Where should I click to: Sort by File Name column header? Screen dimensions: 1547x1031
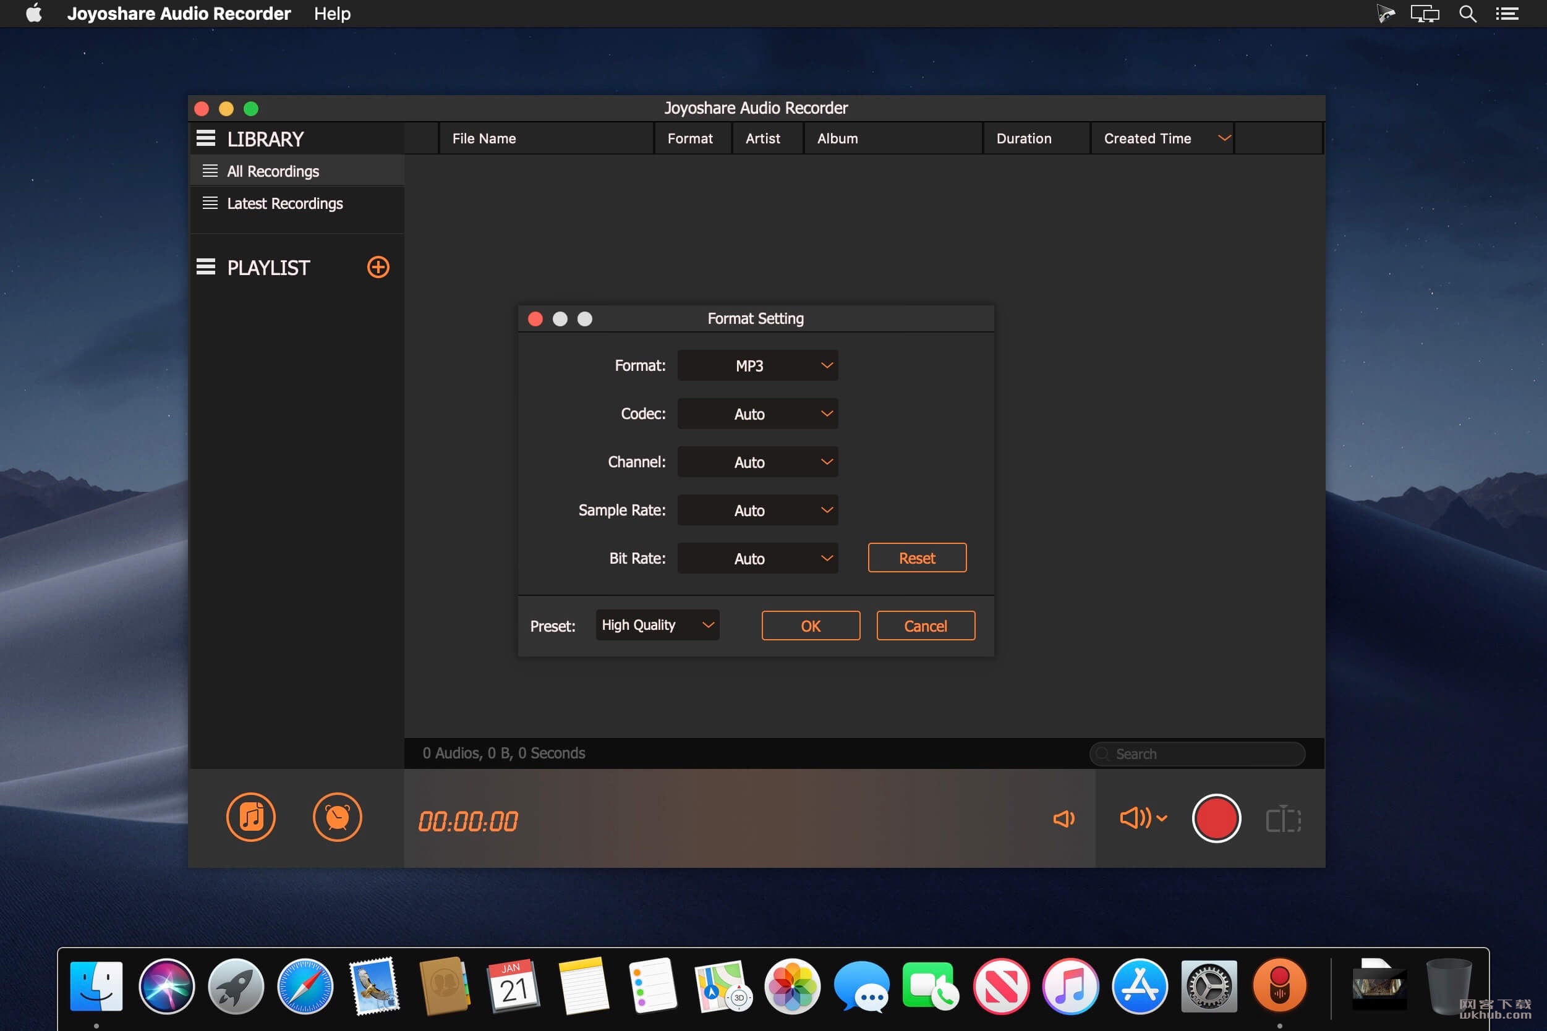pyautogui.click(x=546, y=138)
